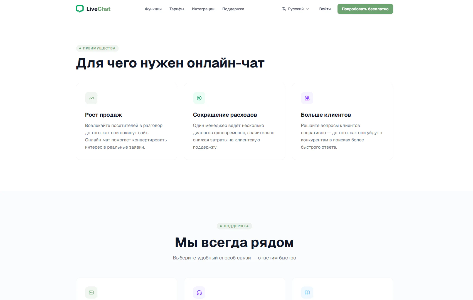Click the Рост продаж card title
This screenshot has width=473, height=300.
coord(104,115)
